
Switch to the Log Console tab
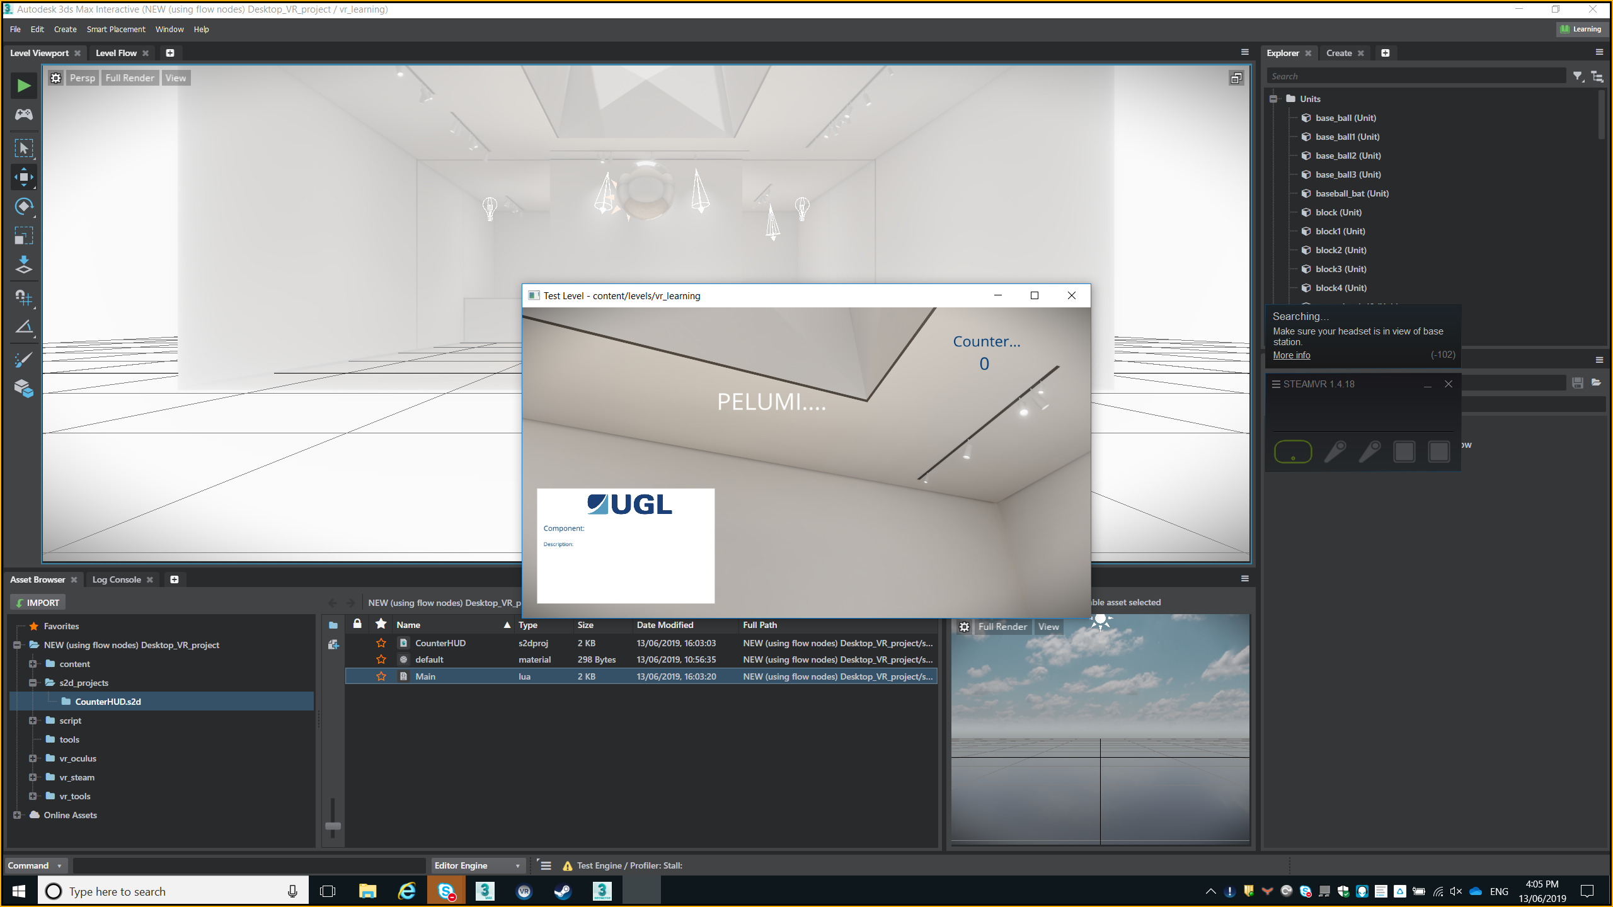click(117, 579)
